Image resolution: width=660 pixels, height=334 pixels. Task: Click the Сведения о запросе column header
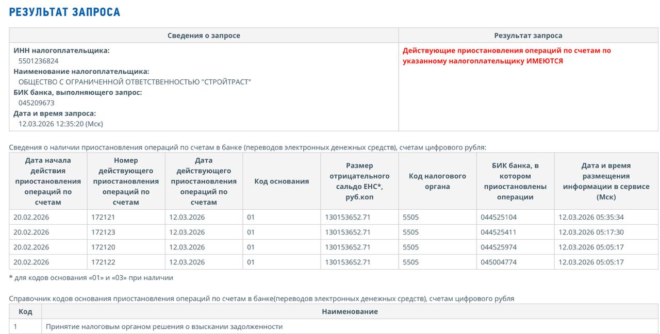tap(204, 36)
